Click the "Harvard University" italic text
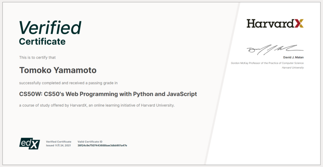Image resolution: width=323 pixels, height=167 pixels. tap(293, 68)
